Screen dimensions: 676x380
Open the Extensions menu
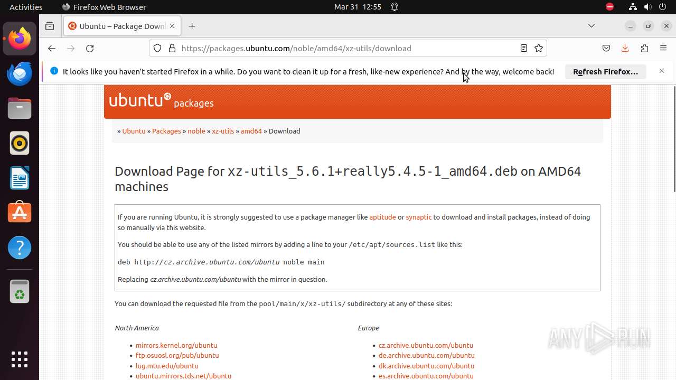coord(644,48)
